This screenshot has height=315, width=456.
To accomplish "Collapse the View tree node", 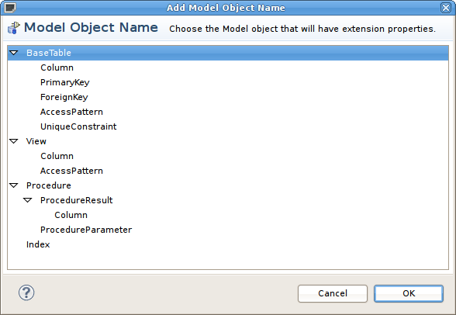I will point(14,141).
